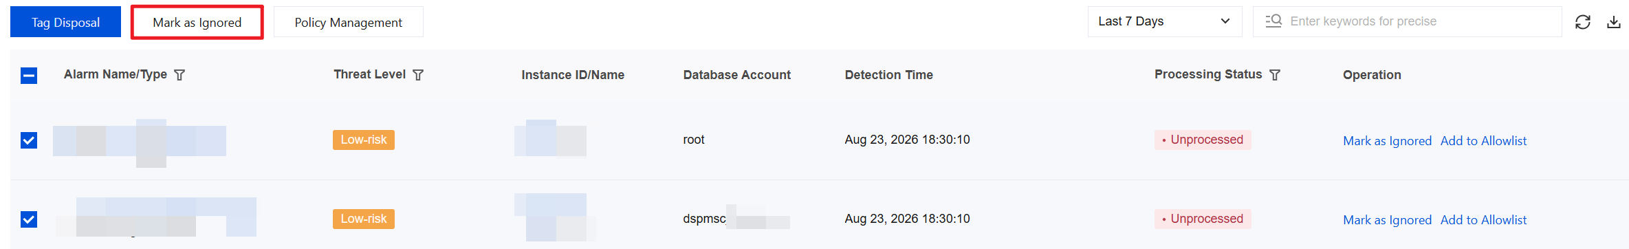
Task: Click the top Mark as Ignored button
Action: [x=197, y=22]
